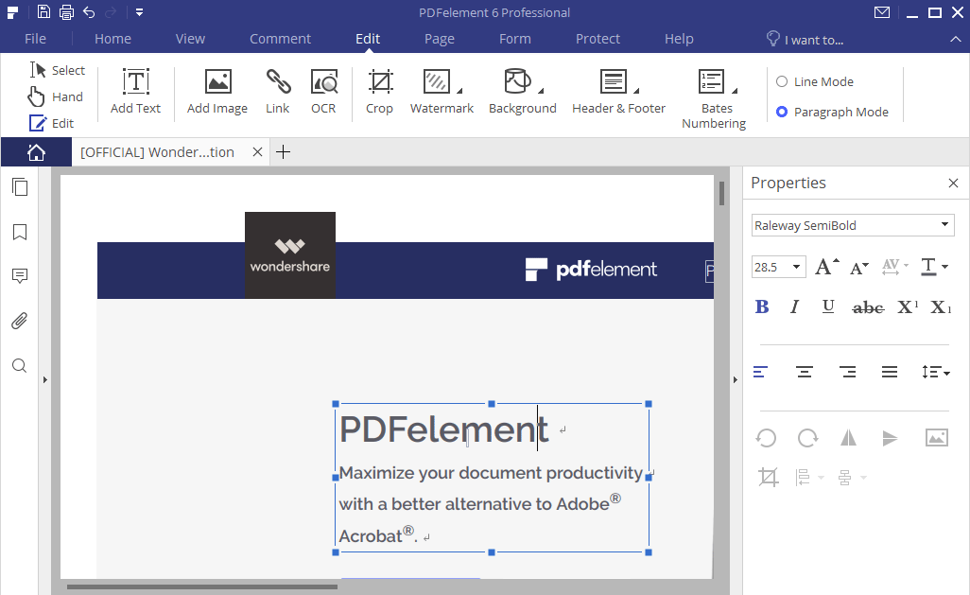Toggle italic formatting
This screenshot has height=595, width=970.
click(794, 307)
